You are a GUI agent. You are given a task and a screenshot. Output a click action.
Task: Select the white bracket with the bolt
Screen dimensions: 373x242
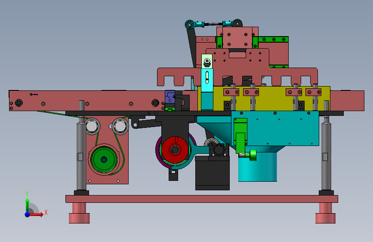click(x=207, y=62)
